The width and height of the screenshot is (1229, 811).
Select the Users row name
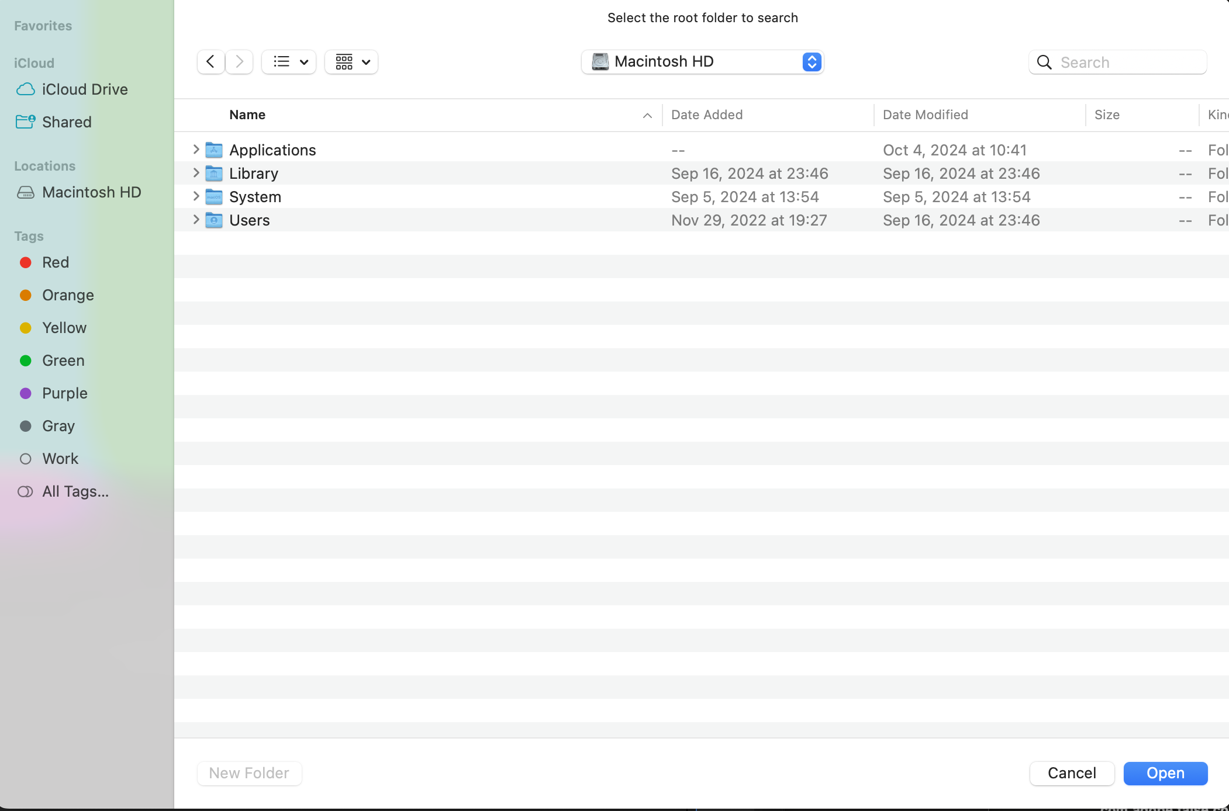(x=250, y=220)
